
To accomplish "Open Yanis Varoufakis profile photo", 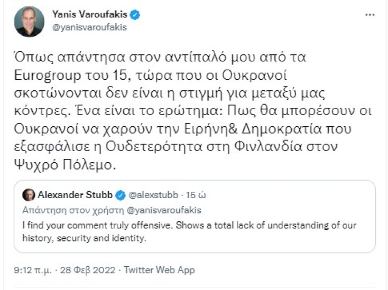I will pos(29,22).
